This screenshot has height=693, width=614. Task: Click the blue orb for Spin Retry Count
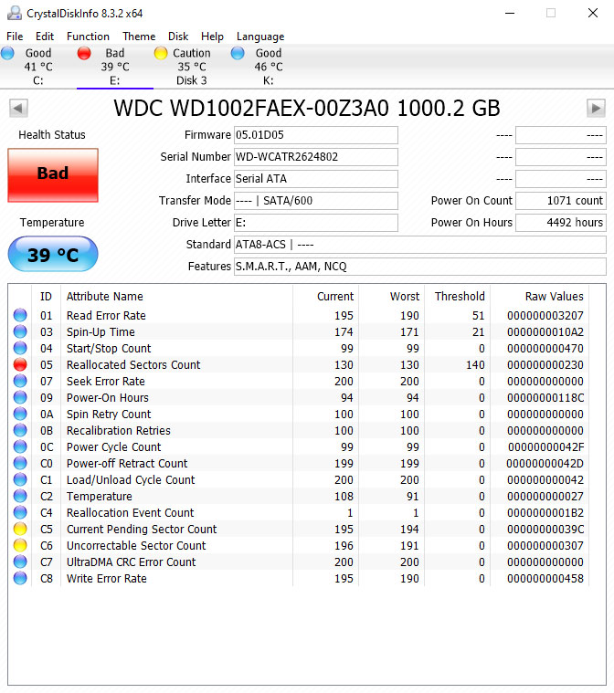coord(20,414)
